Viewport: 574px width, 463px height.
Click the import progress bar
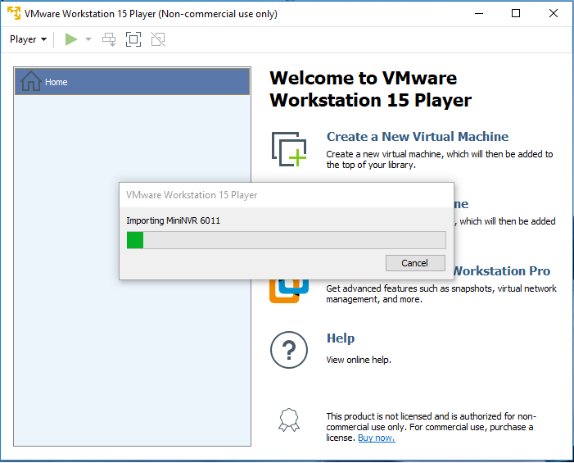pyautogui.click(x=287, y=240)
